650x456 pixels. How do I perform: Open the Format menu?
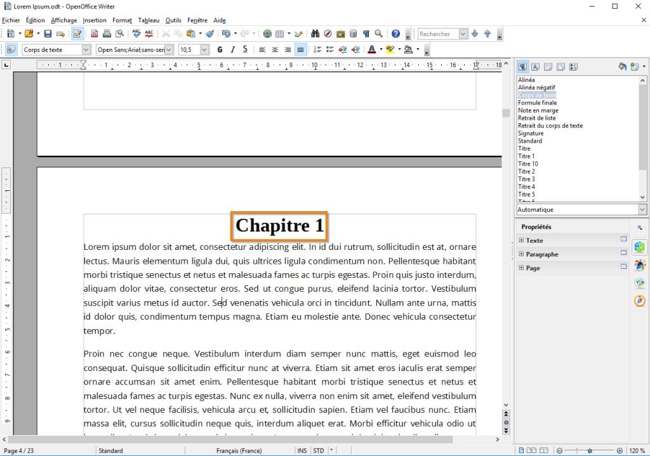122,20
